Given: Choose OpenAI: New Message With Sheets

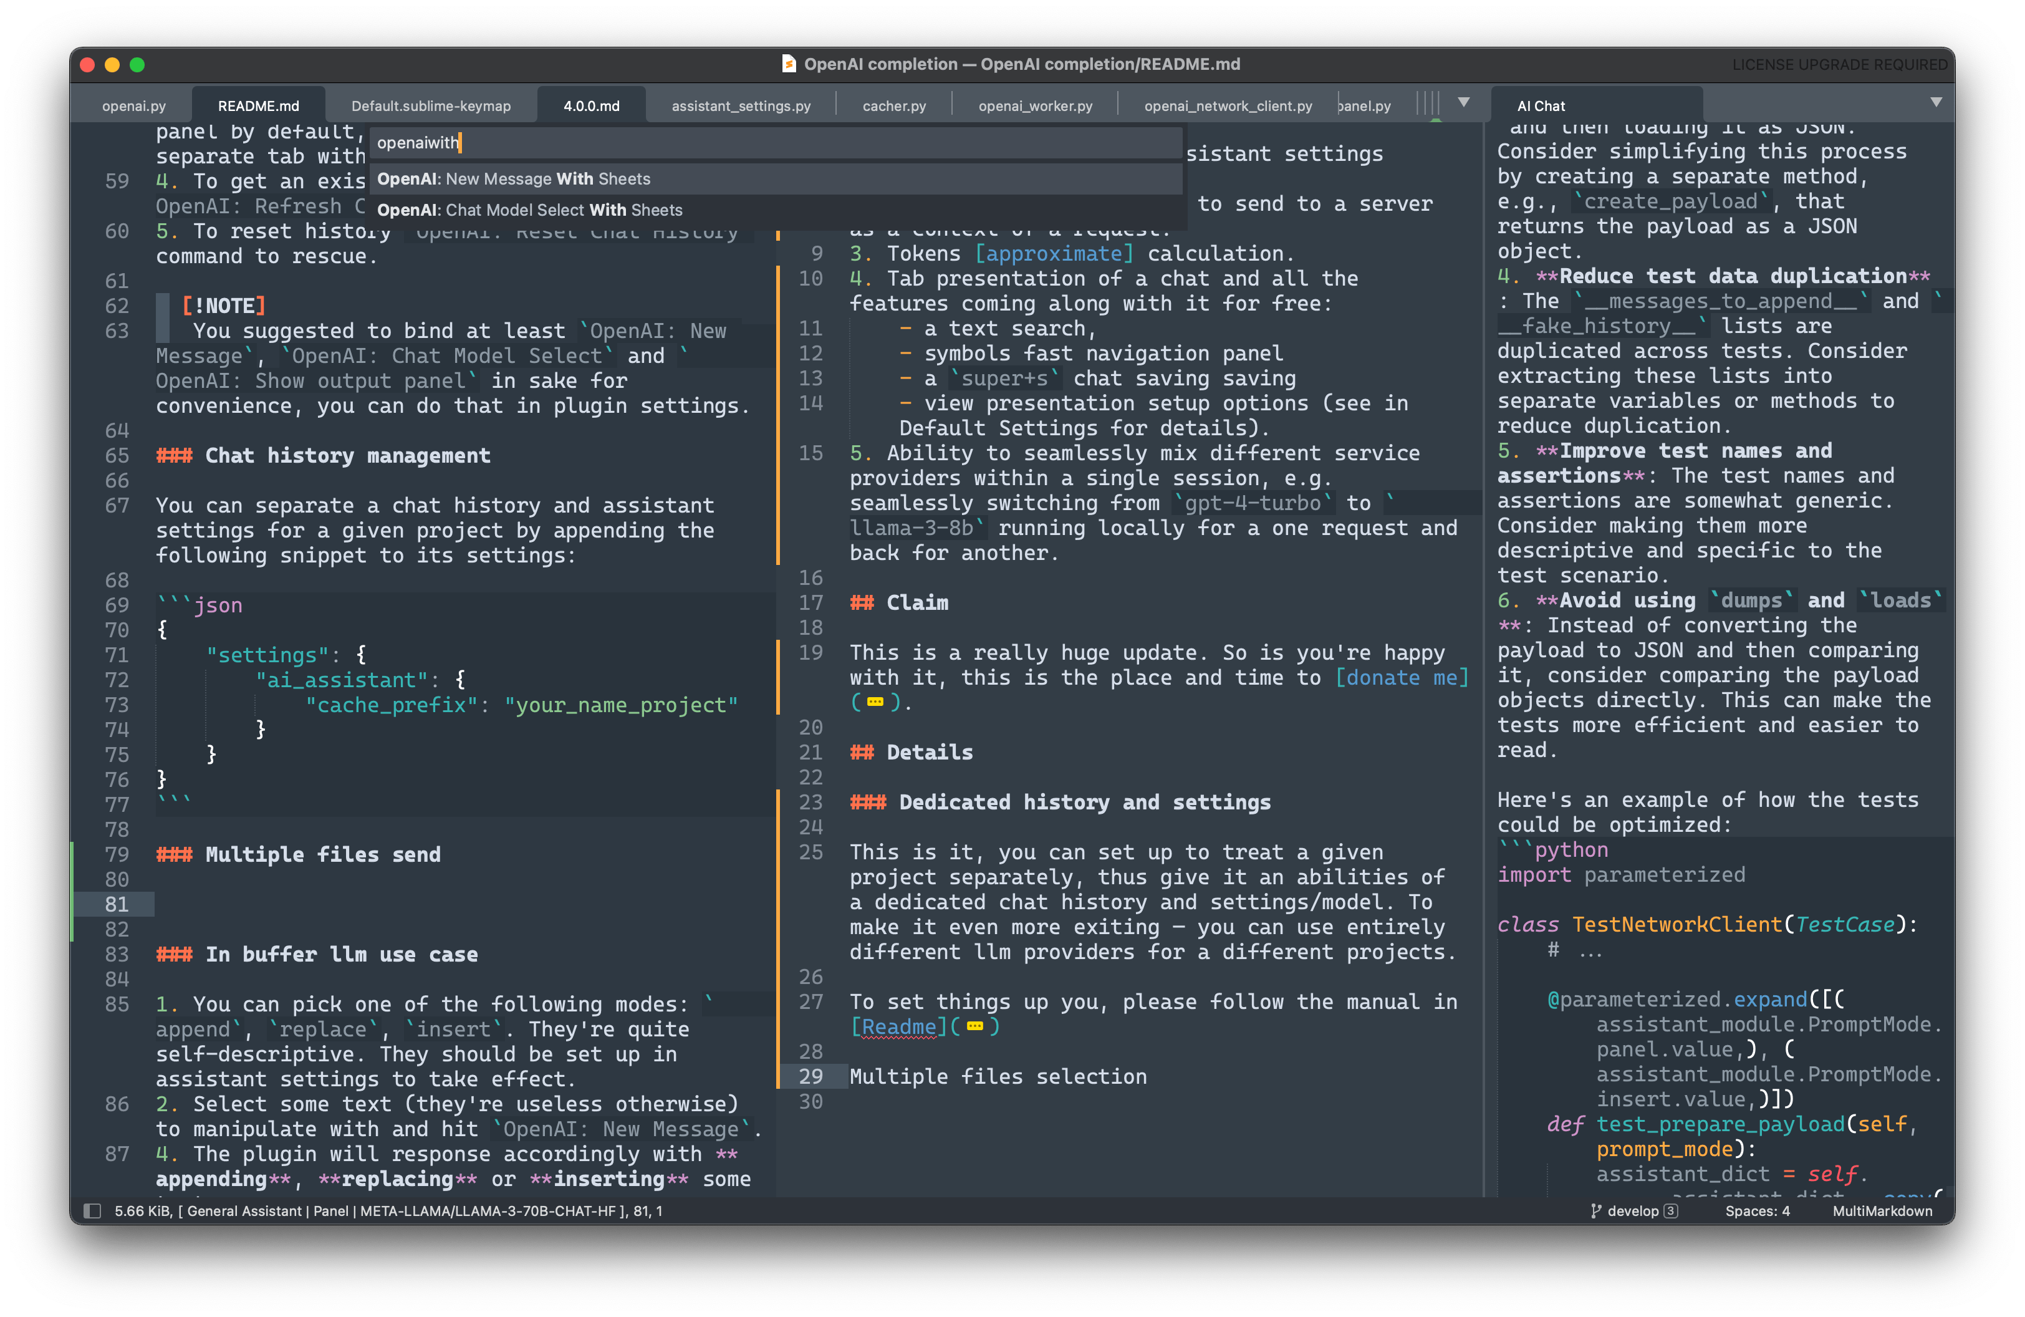Looking at the screenshot, I should point(775,179).
